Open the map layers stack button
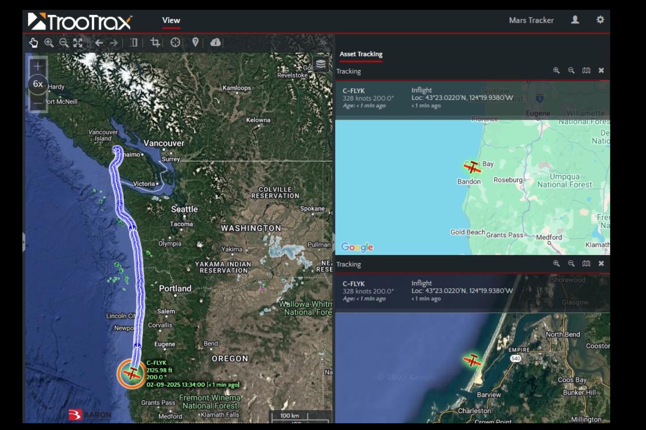Viewport: 646px width, 430px height. point(321,64)
